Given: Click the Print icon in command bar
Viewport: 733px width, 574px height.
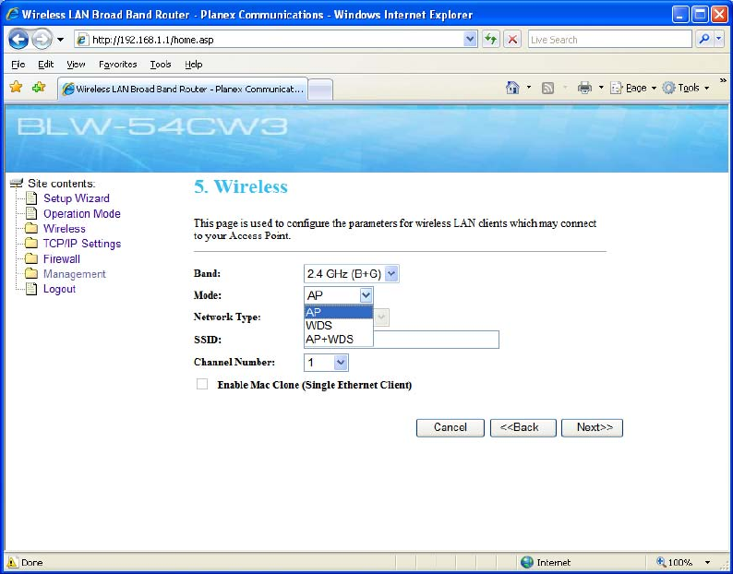Looking at the screenshot, I should click(x=584, y=88).
